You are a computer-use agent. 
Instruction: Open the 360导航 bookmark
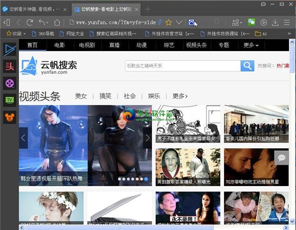(43, 34)
